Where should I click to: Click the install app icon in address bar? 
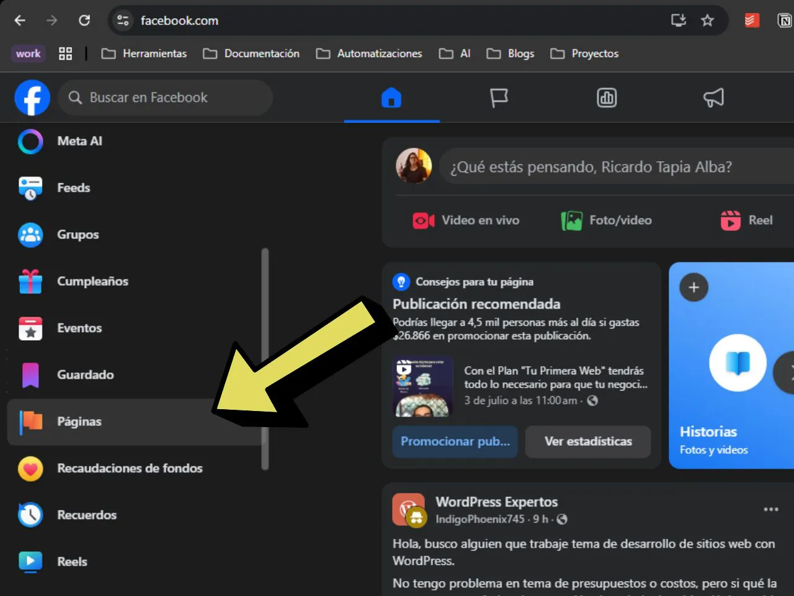pos(679,20)
